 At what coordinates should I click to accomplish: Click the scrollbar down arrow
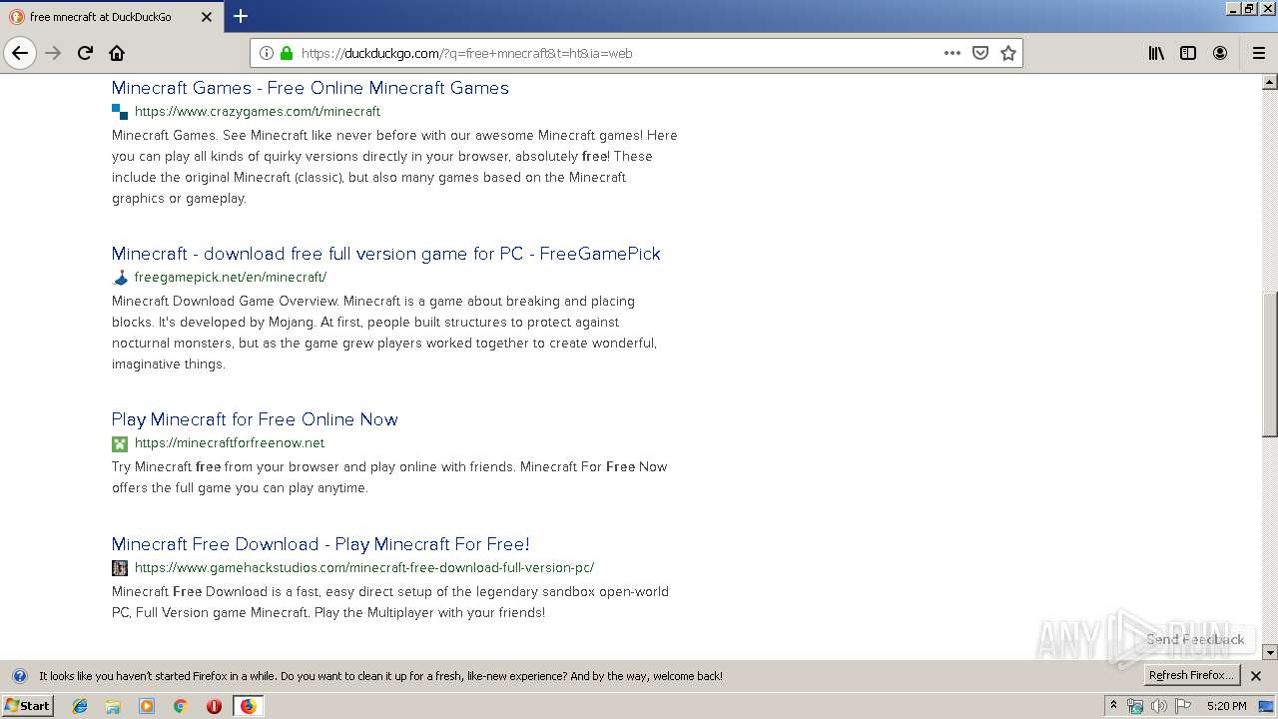[x=1270, y=652]
